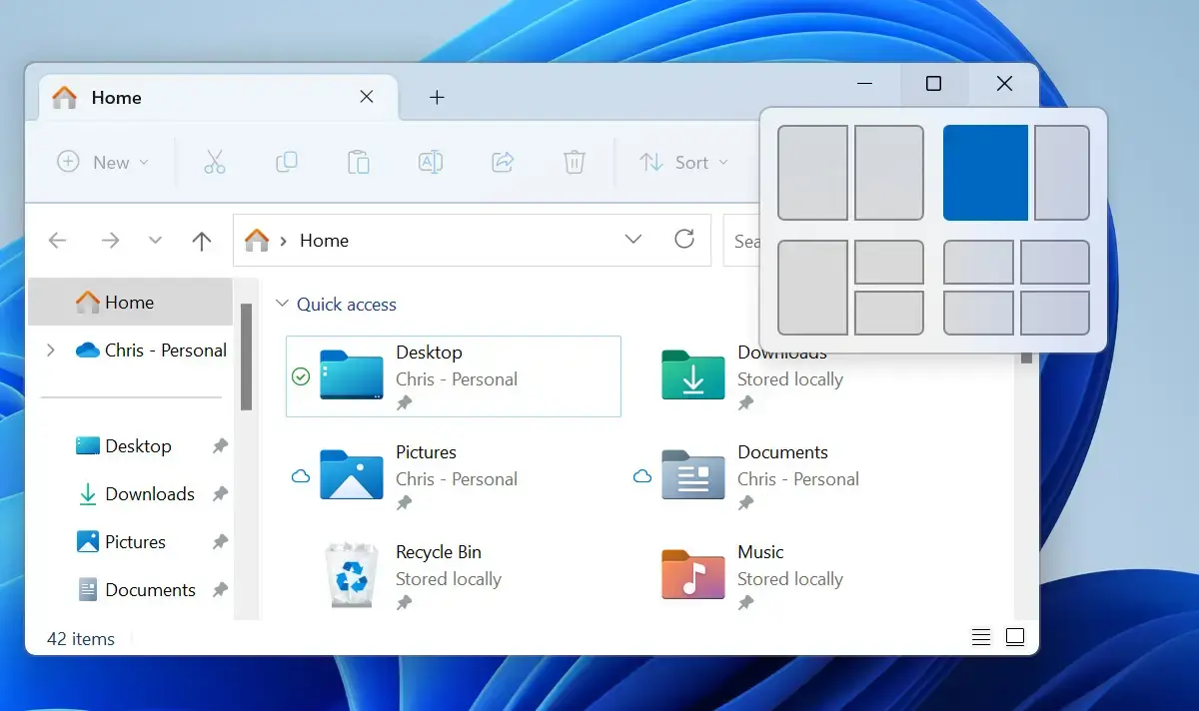
Task: Click the Refresh icon in the address bar
Action: tap(684, 240)
